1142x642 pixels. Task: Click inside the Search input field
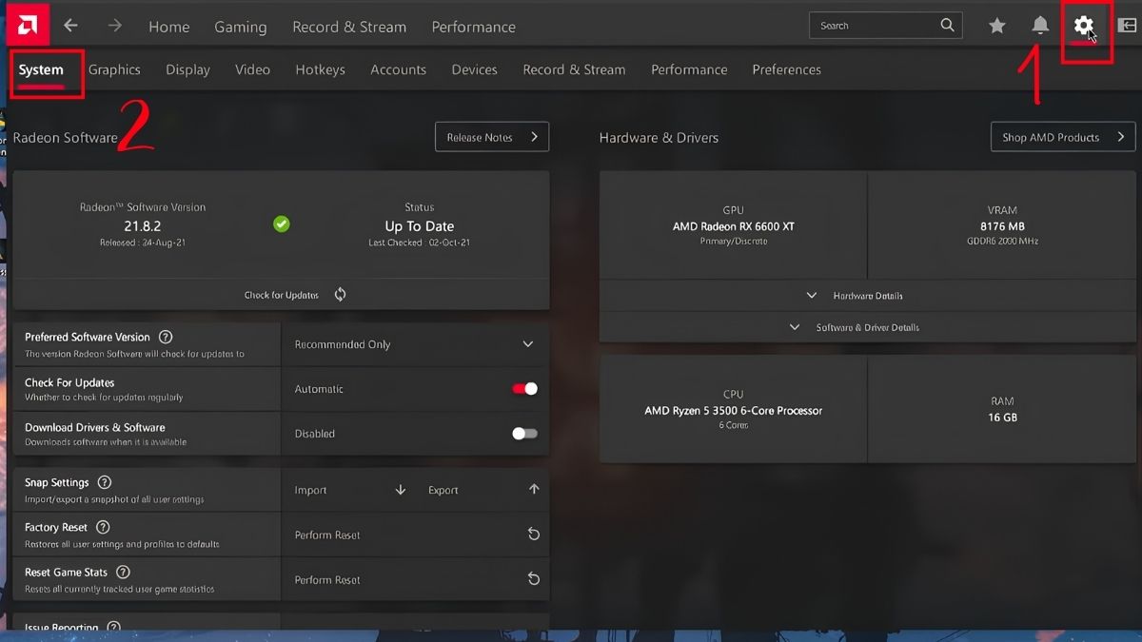876,26
